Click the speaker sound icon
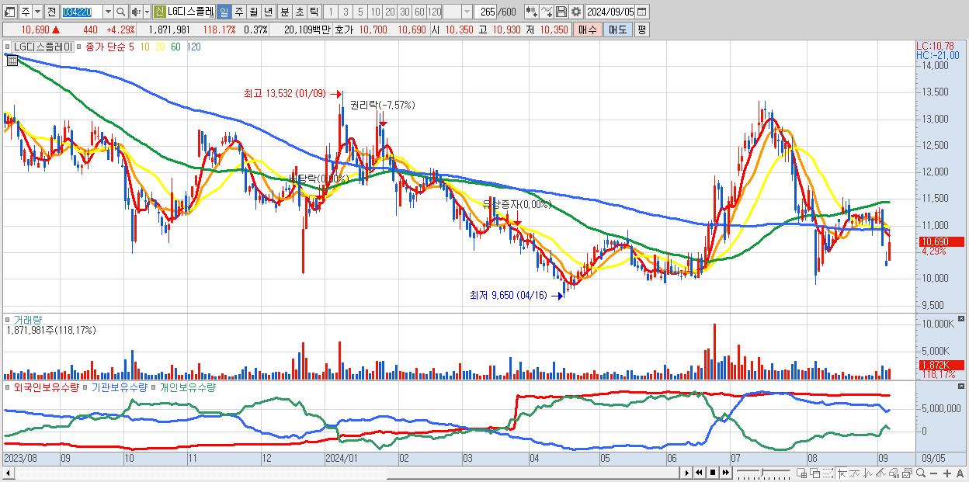The width and height of the screenshot is (969, 482). [136, 12]
